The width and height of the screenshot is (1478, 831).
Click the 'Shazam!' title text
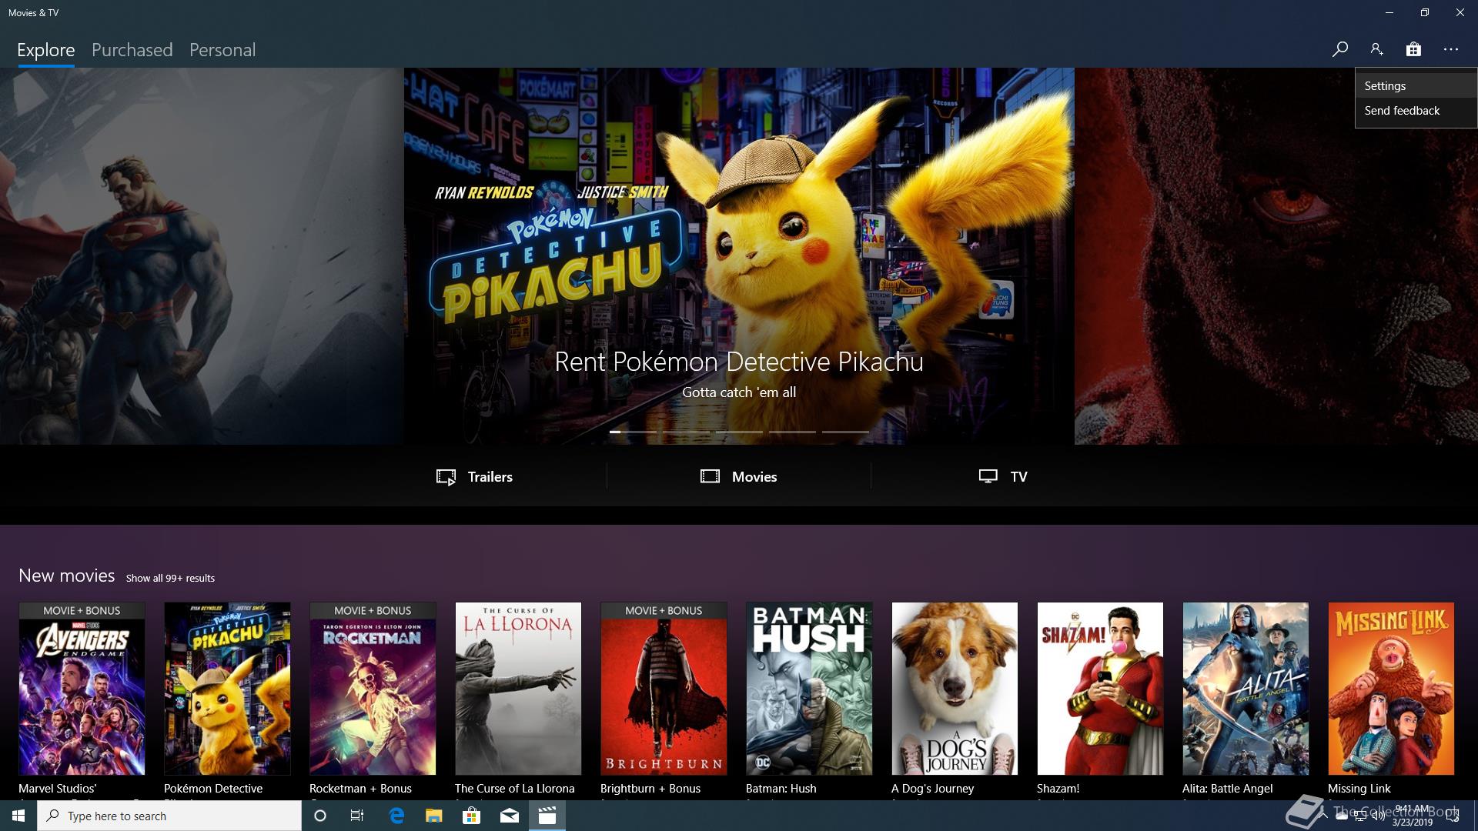point(1058,789)
